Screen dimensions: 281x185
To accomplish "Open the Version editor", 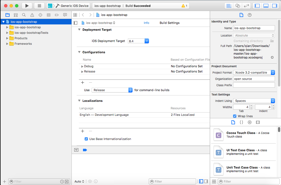I will pyautogui.click(x=246, y=6).
